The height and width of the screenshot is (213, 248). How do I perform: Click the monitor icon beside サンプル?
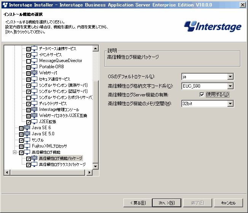pyautogui.click(x=27, y=140)
